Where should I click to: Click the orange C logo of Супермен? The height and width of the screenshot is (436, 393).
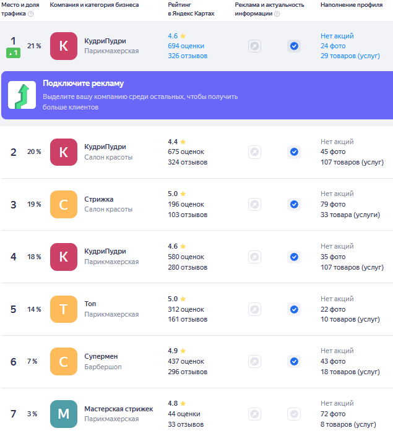[x=64, y=362]
